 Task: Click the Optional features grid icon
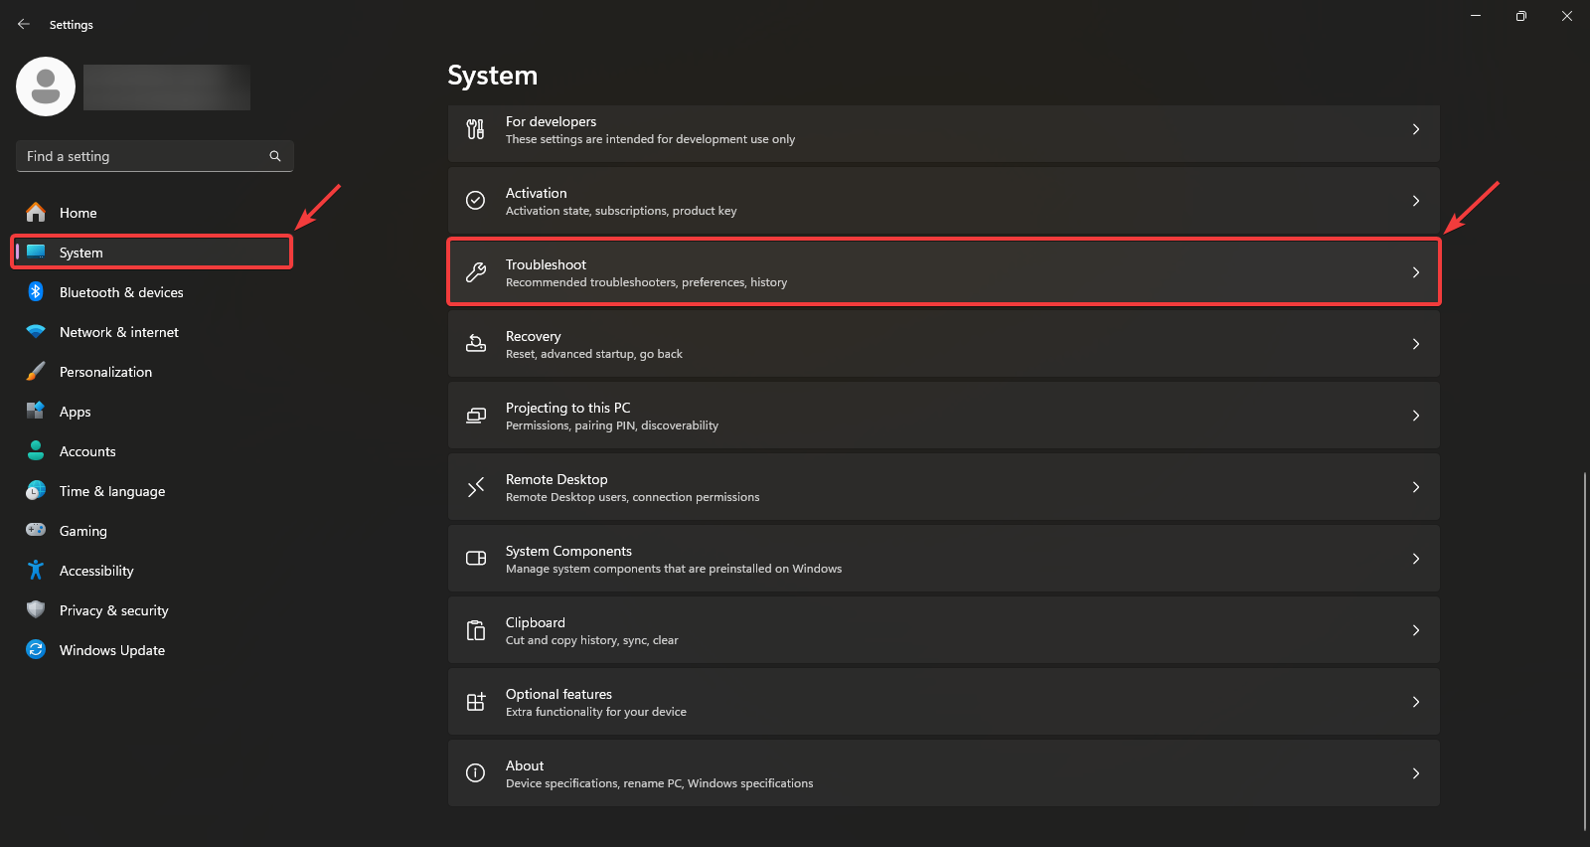pyautogui.click(x=476, y=702)
